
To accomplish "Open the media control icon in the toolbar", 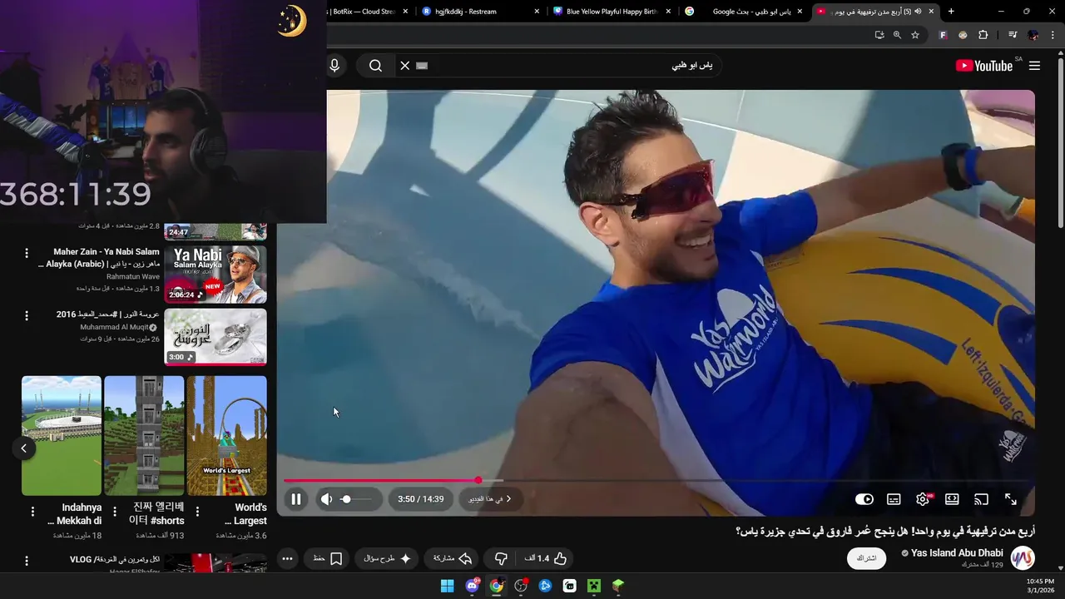I will pyautogui.click(x=1013, y=35).
